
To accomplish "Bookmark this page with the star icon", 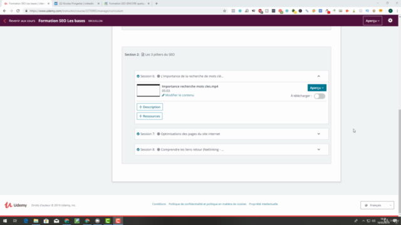I will point(224,11).
